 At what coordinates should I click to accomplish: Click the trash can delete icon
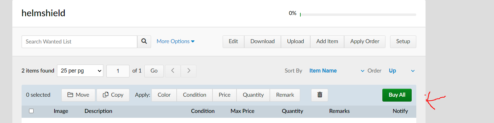[x=320, y=95]
